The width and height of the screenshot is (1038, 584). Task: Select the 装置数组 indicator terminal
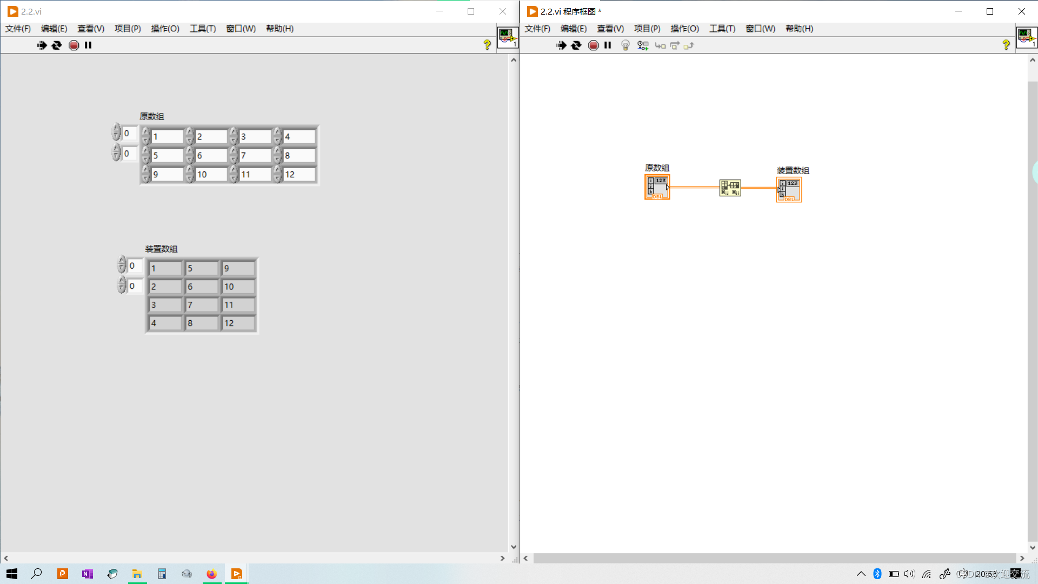789,190
